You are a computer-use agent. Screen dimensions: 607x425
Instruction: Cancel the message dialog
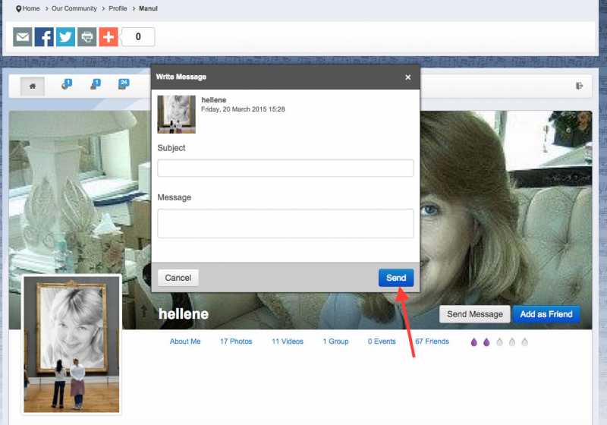(x=178, y=278)
